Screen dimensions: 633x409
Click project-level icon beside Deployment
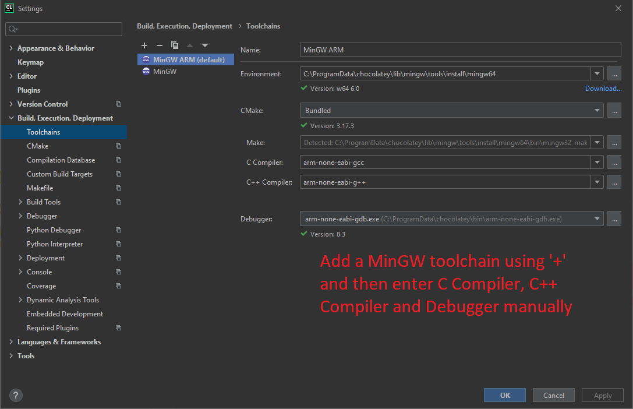tap(118, 258)
